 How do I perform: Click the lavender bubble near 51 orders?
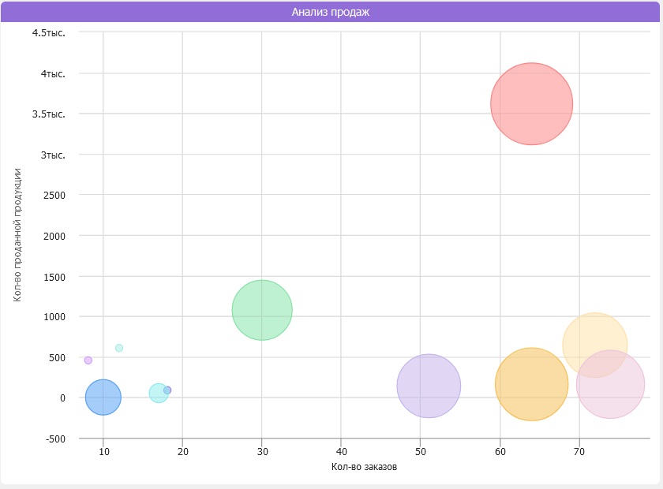pyautogui.click(x=429, y=386)
